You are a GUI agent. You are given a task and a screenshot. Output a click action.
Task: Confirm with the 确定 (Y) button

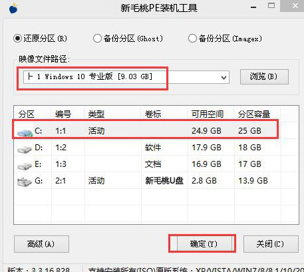[x=204, y=244]
